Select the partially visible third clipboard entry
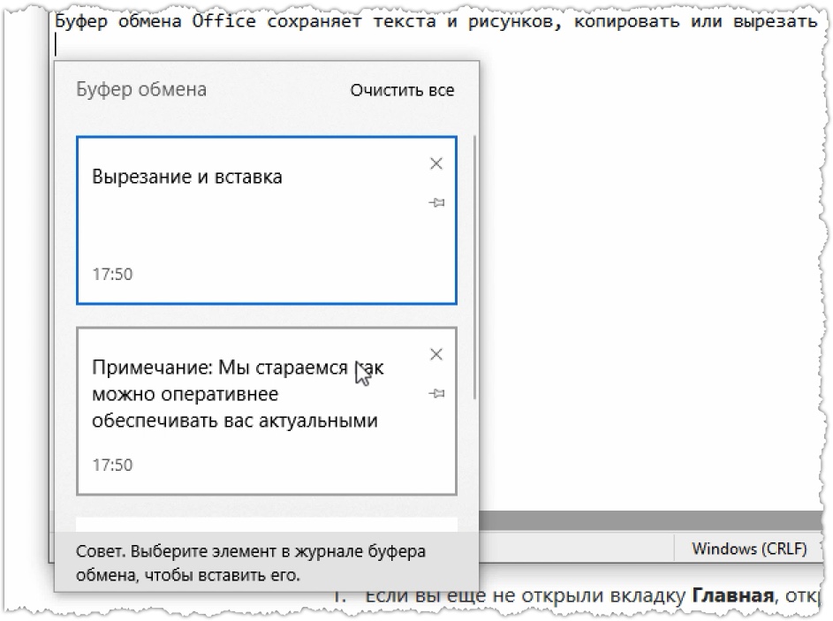The width and height of the screenshot is (833, 621). tap(265, 524)
